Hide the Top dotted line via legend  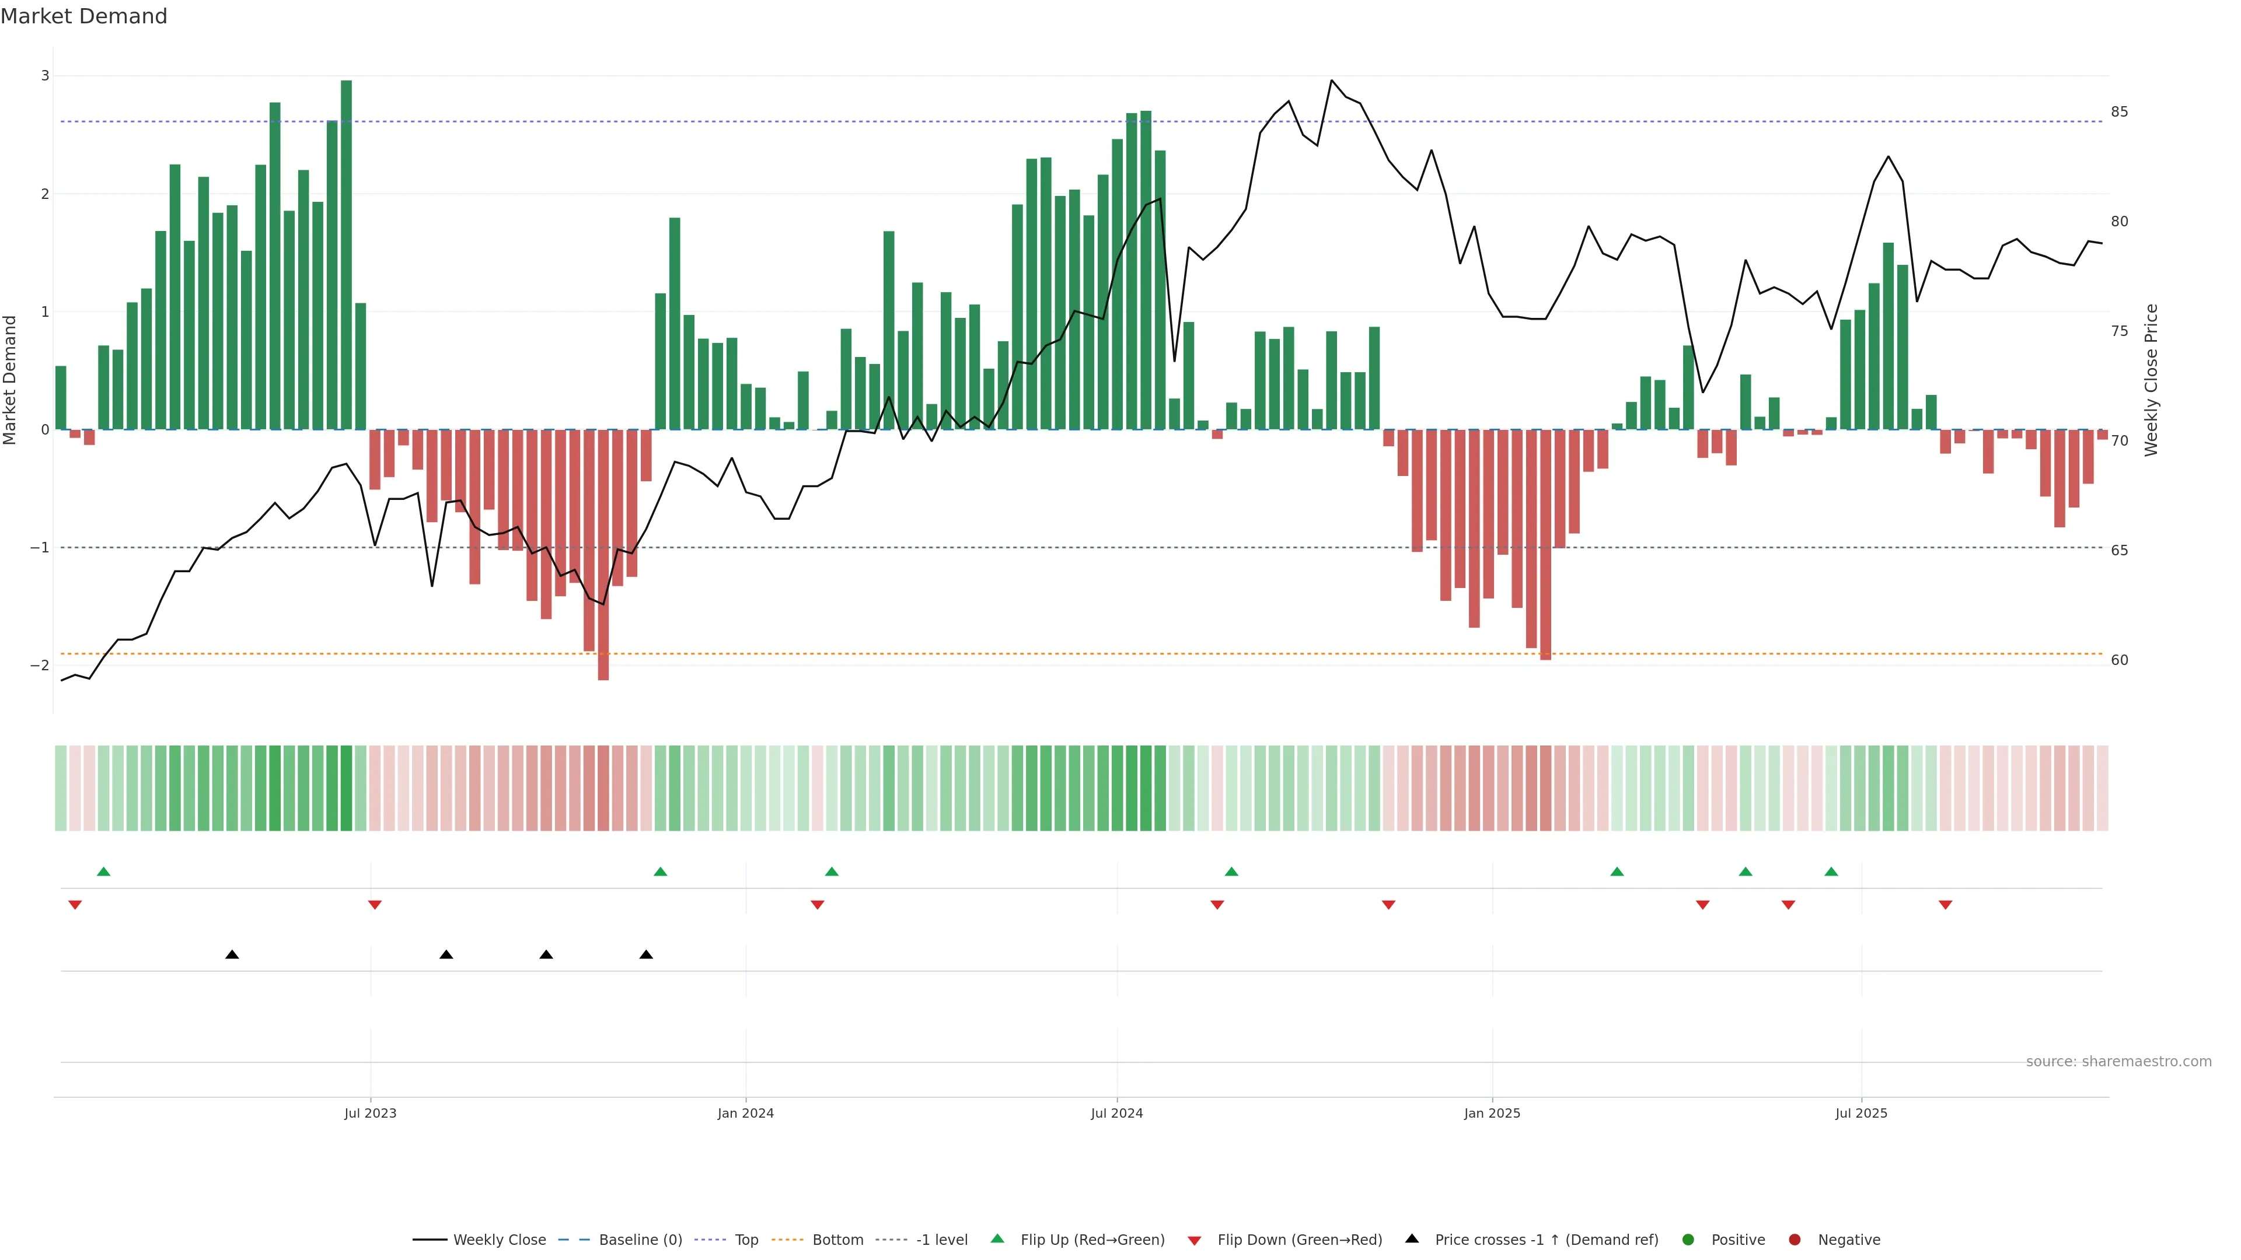(x=746, y=1240)
